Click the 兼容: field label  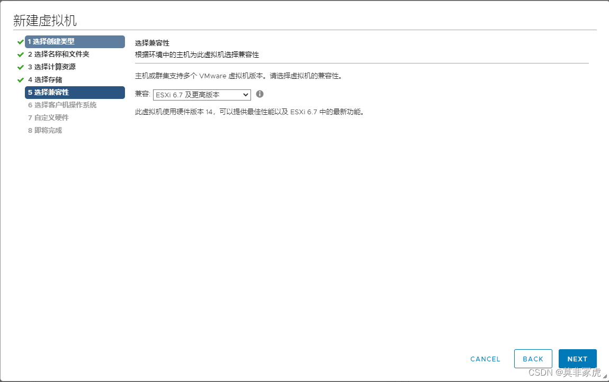142,94
